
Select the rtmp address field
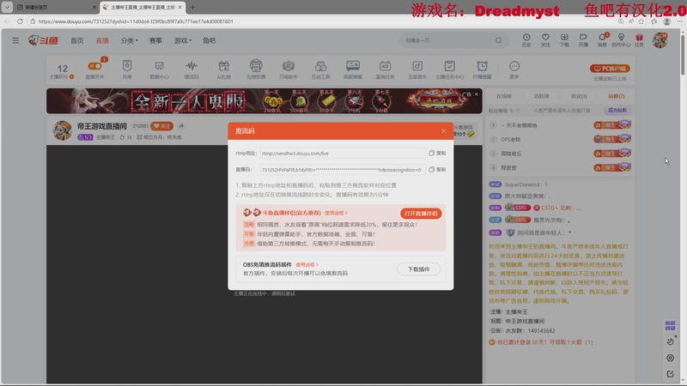(x=343, y=154)
